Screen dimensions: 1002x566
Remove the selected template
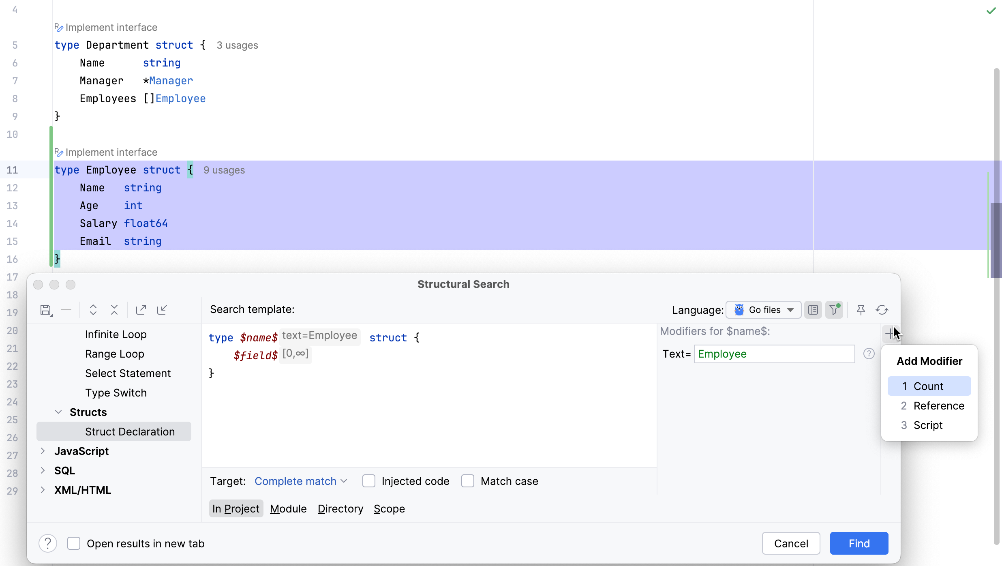click(x=66, y=309)
